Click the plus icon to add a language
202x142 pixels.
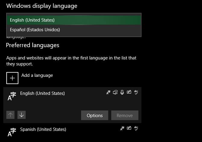coord(12,78)
